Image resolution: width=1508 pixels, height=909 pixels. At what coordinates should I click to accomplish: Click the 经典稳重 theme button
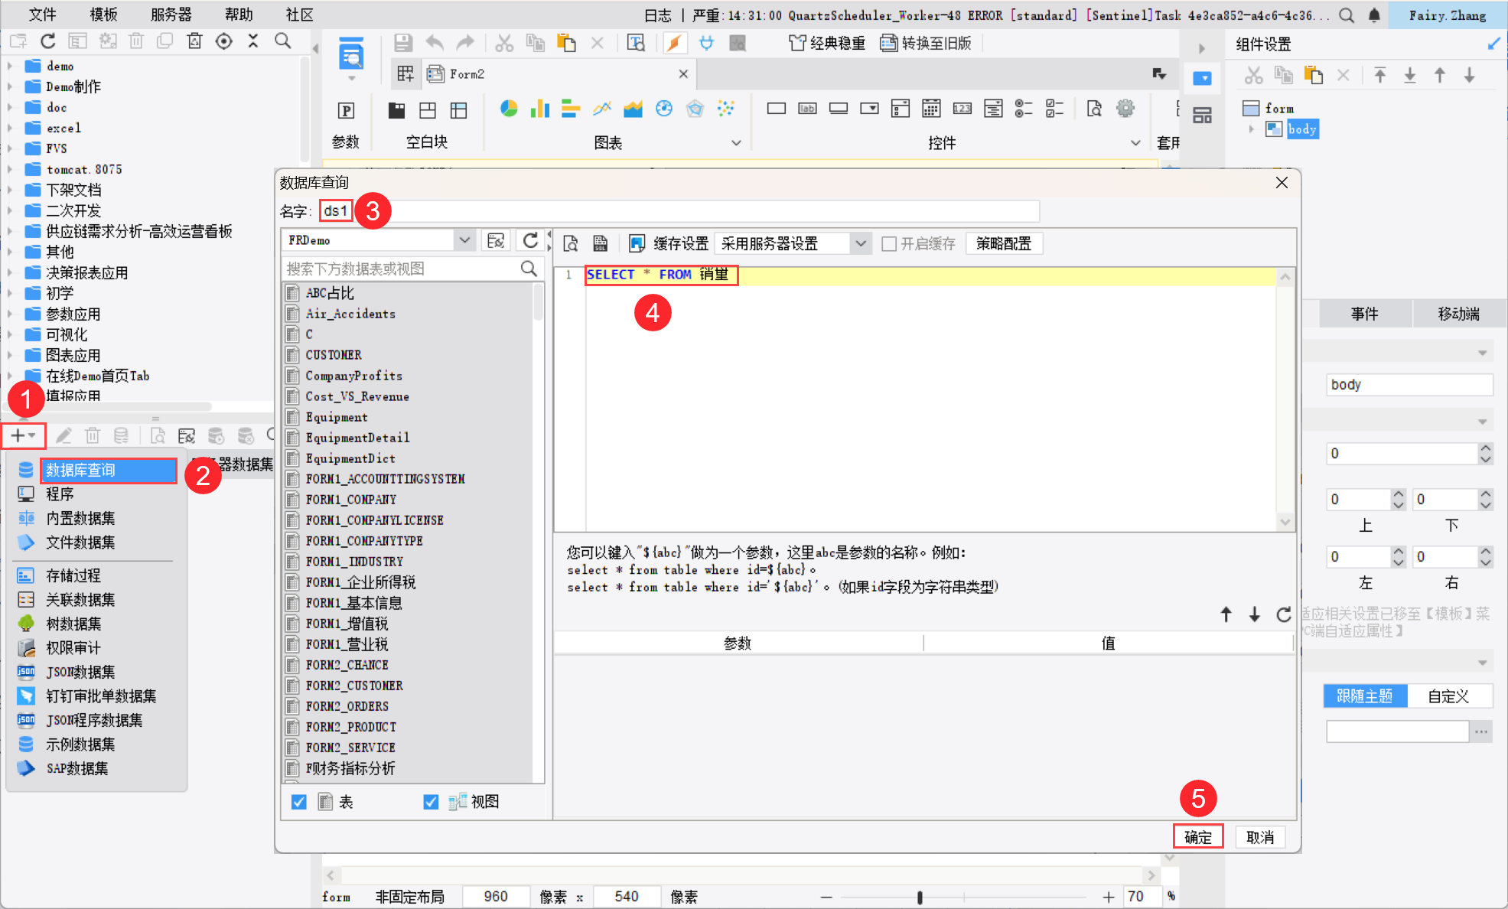click(x=826, y=43)
